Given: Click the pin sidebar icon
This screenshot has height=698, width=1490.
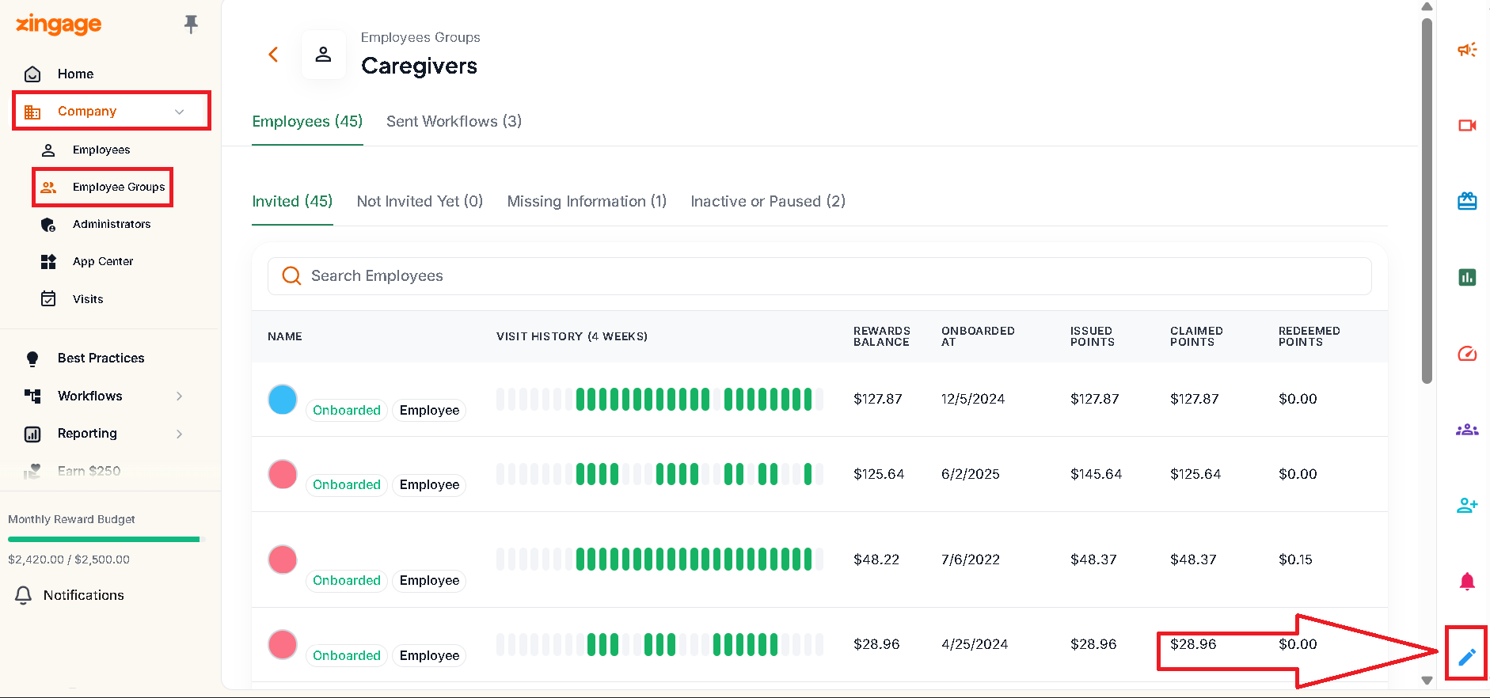Looking at the screenshot, I should [191, 25].
